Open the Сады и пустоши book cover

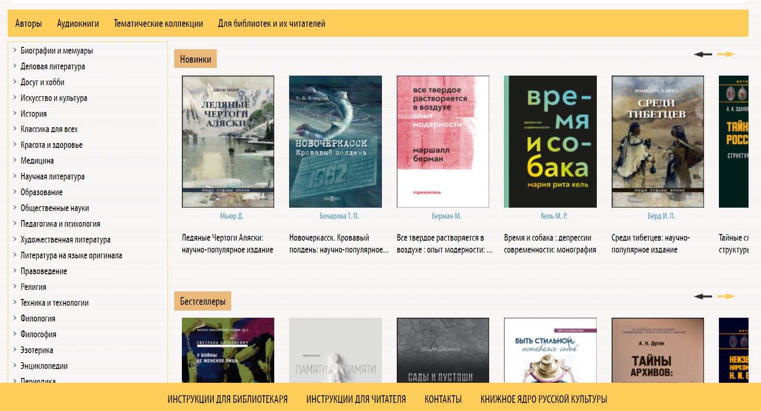[443, 350]
